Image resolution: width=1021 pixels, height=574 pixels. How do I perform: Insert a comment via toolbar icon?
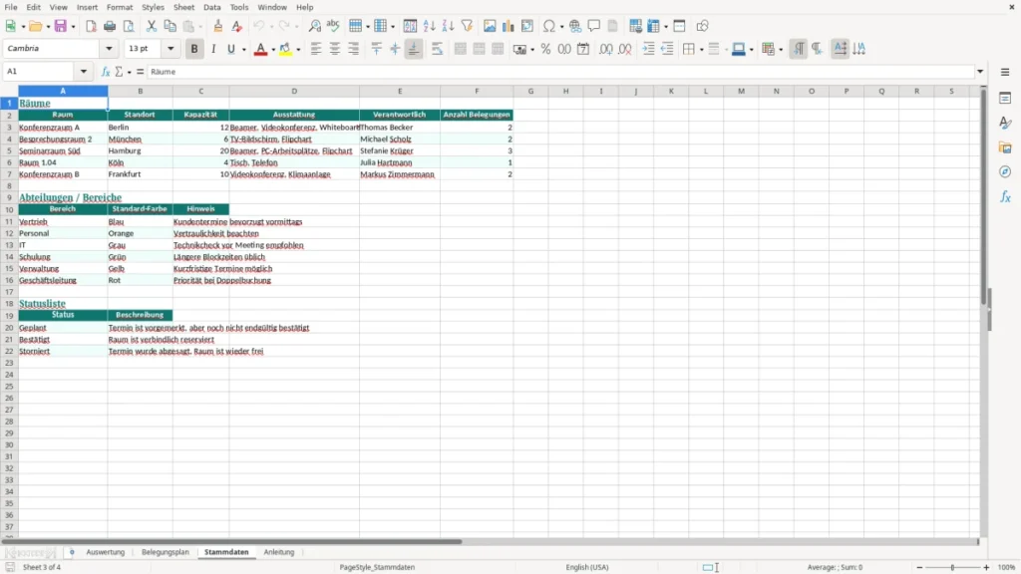594,26
